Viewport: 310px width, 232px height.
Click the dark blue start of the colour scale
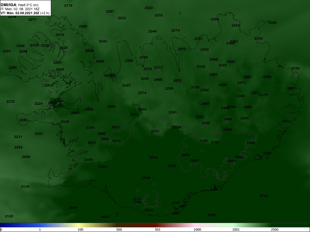[x=3, y=225]
